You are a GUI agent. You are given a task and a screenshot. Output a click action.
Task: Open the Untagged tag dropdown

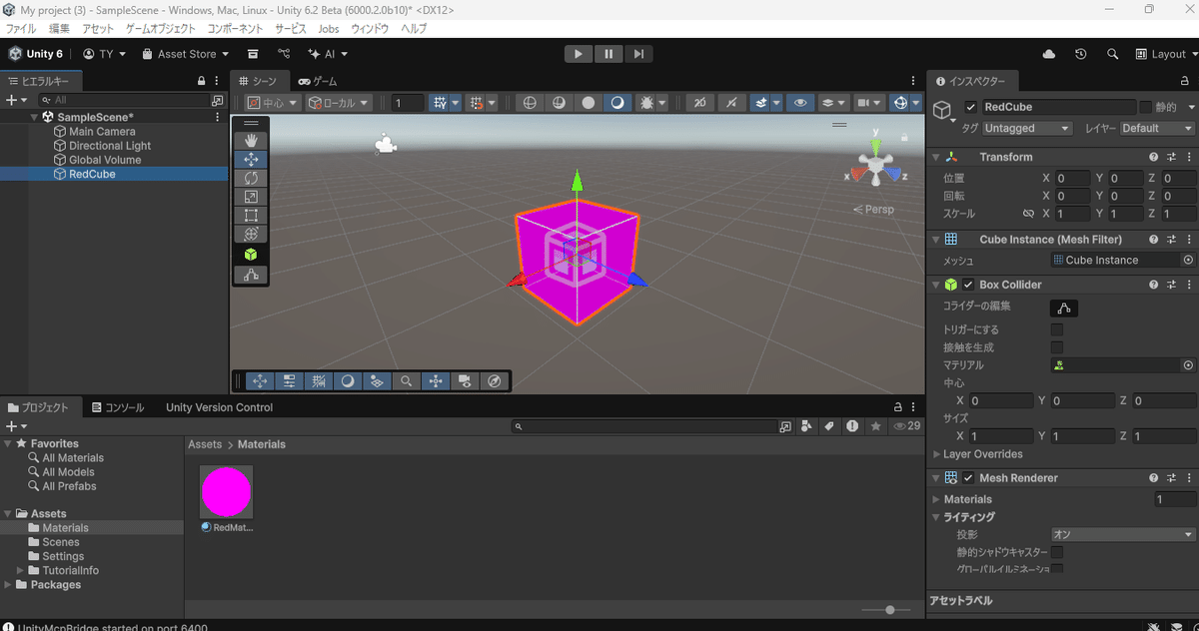(x=1027, y=128)
